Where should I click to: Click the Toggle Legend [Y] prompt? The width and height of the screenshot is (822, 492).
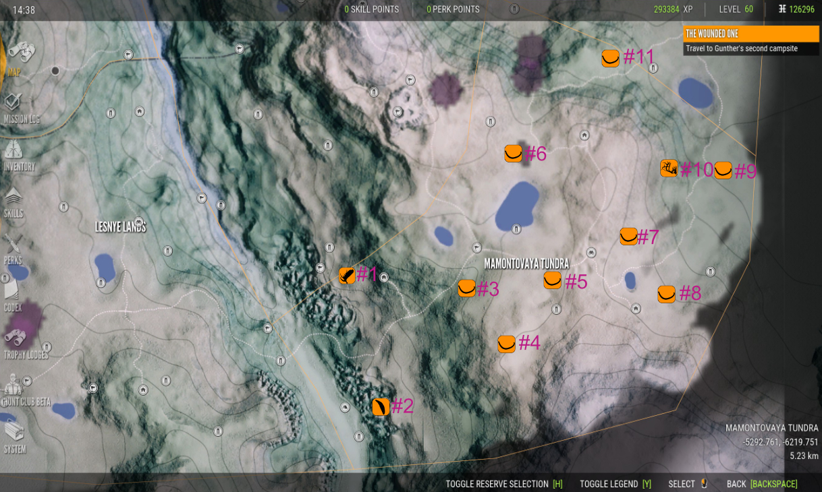(x=615, y=484)
